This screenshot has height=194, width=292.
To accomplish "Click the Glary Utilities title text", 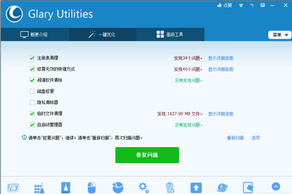I will pos(60,14).
